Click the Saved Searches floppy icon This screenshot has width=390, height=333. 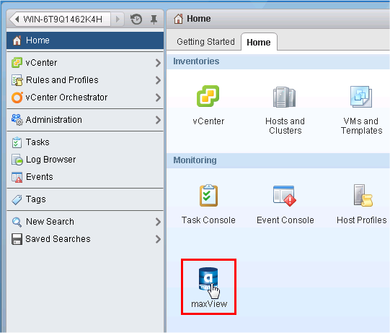click(x=17, y=239)
